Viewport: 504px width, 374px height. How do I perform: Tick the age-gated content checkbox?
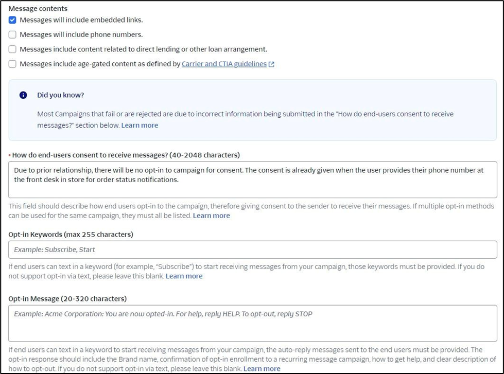tap(12, 64)
